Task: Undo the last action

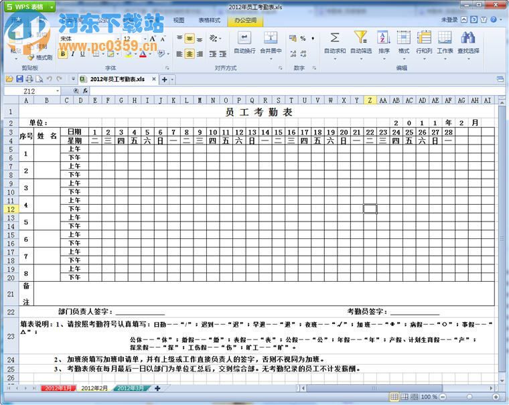Action: pyautogui.click(x=50, y=79)
